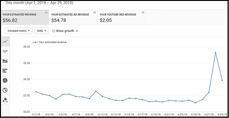
Task: Open the Daily interval dropdown
Action: click(x=42, y=31)
